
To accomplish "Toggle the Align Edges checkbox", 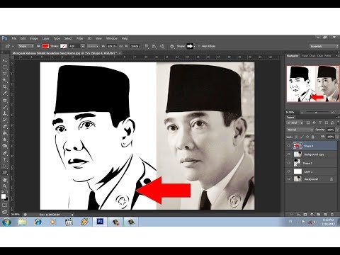I will (199, 46).
